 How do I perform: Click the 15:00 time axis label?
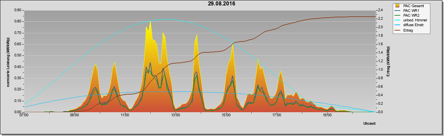click(x=226, y=115)
